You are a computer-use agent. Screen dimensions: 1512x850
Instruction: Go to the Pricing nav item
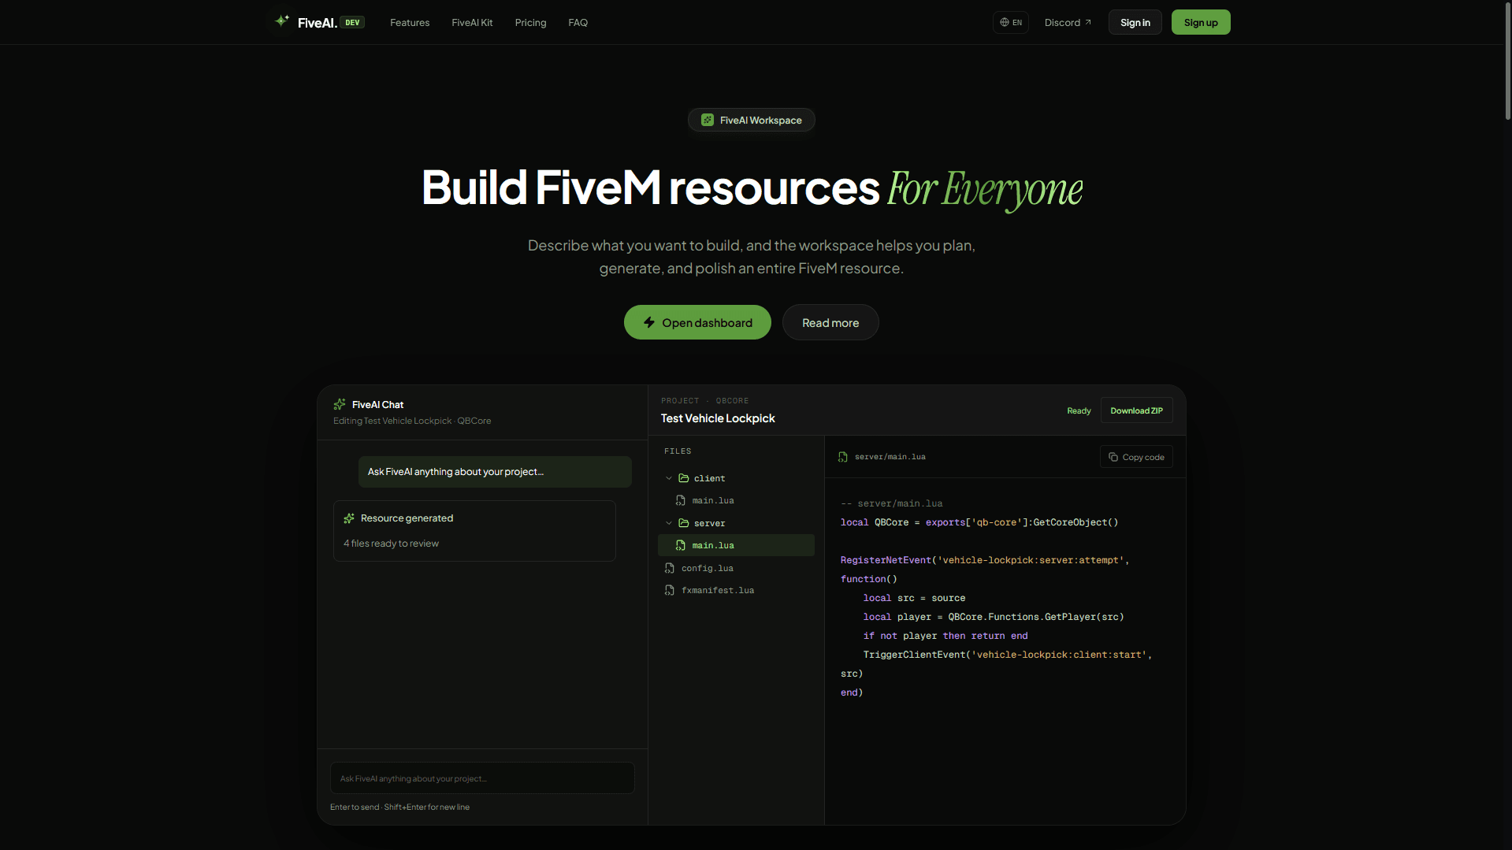tap(530, 22)
